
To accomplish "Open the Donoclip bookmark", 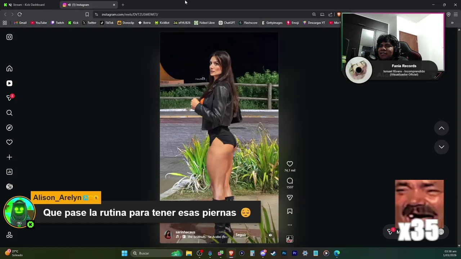I will pos(126,23).
